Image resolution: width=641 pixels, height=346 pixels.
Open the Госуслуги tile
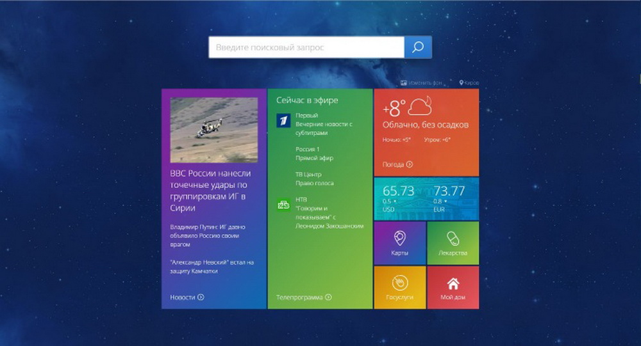pos(400,288)
